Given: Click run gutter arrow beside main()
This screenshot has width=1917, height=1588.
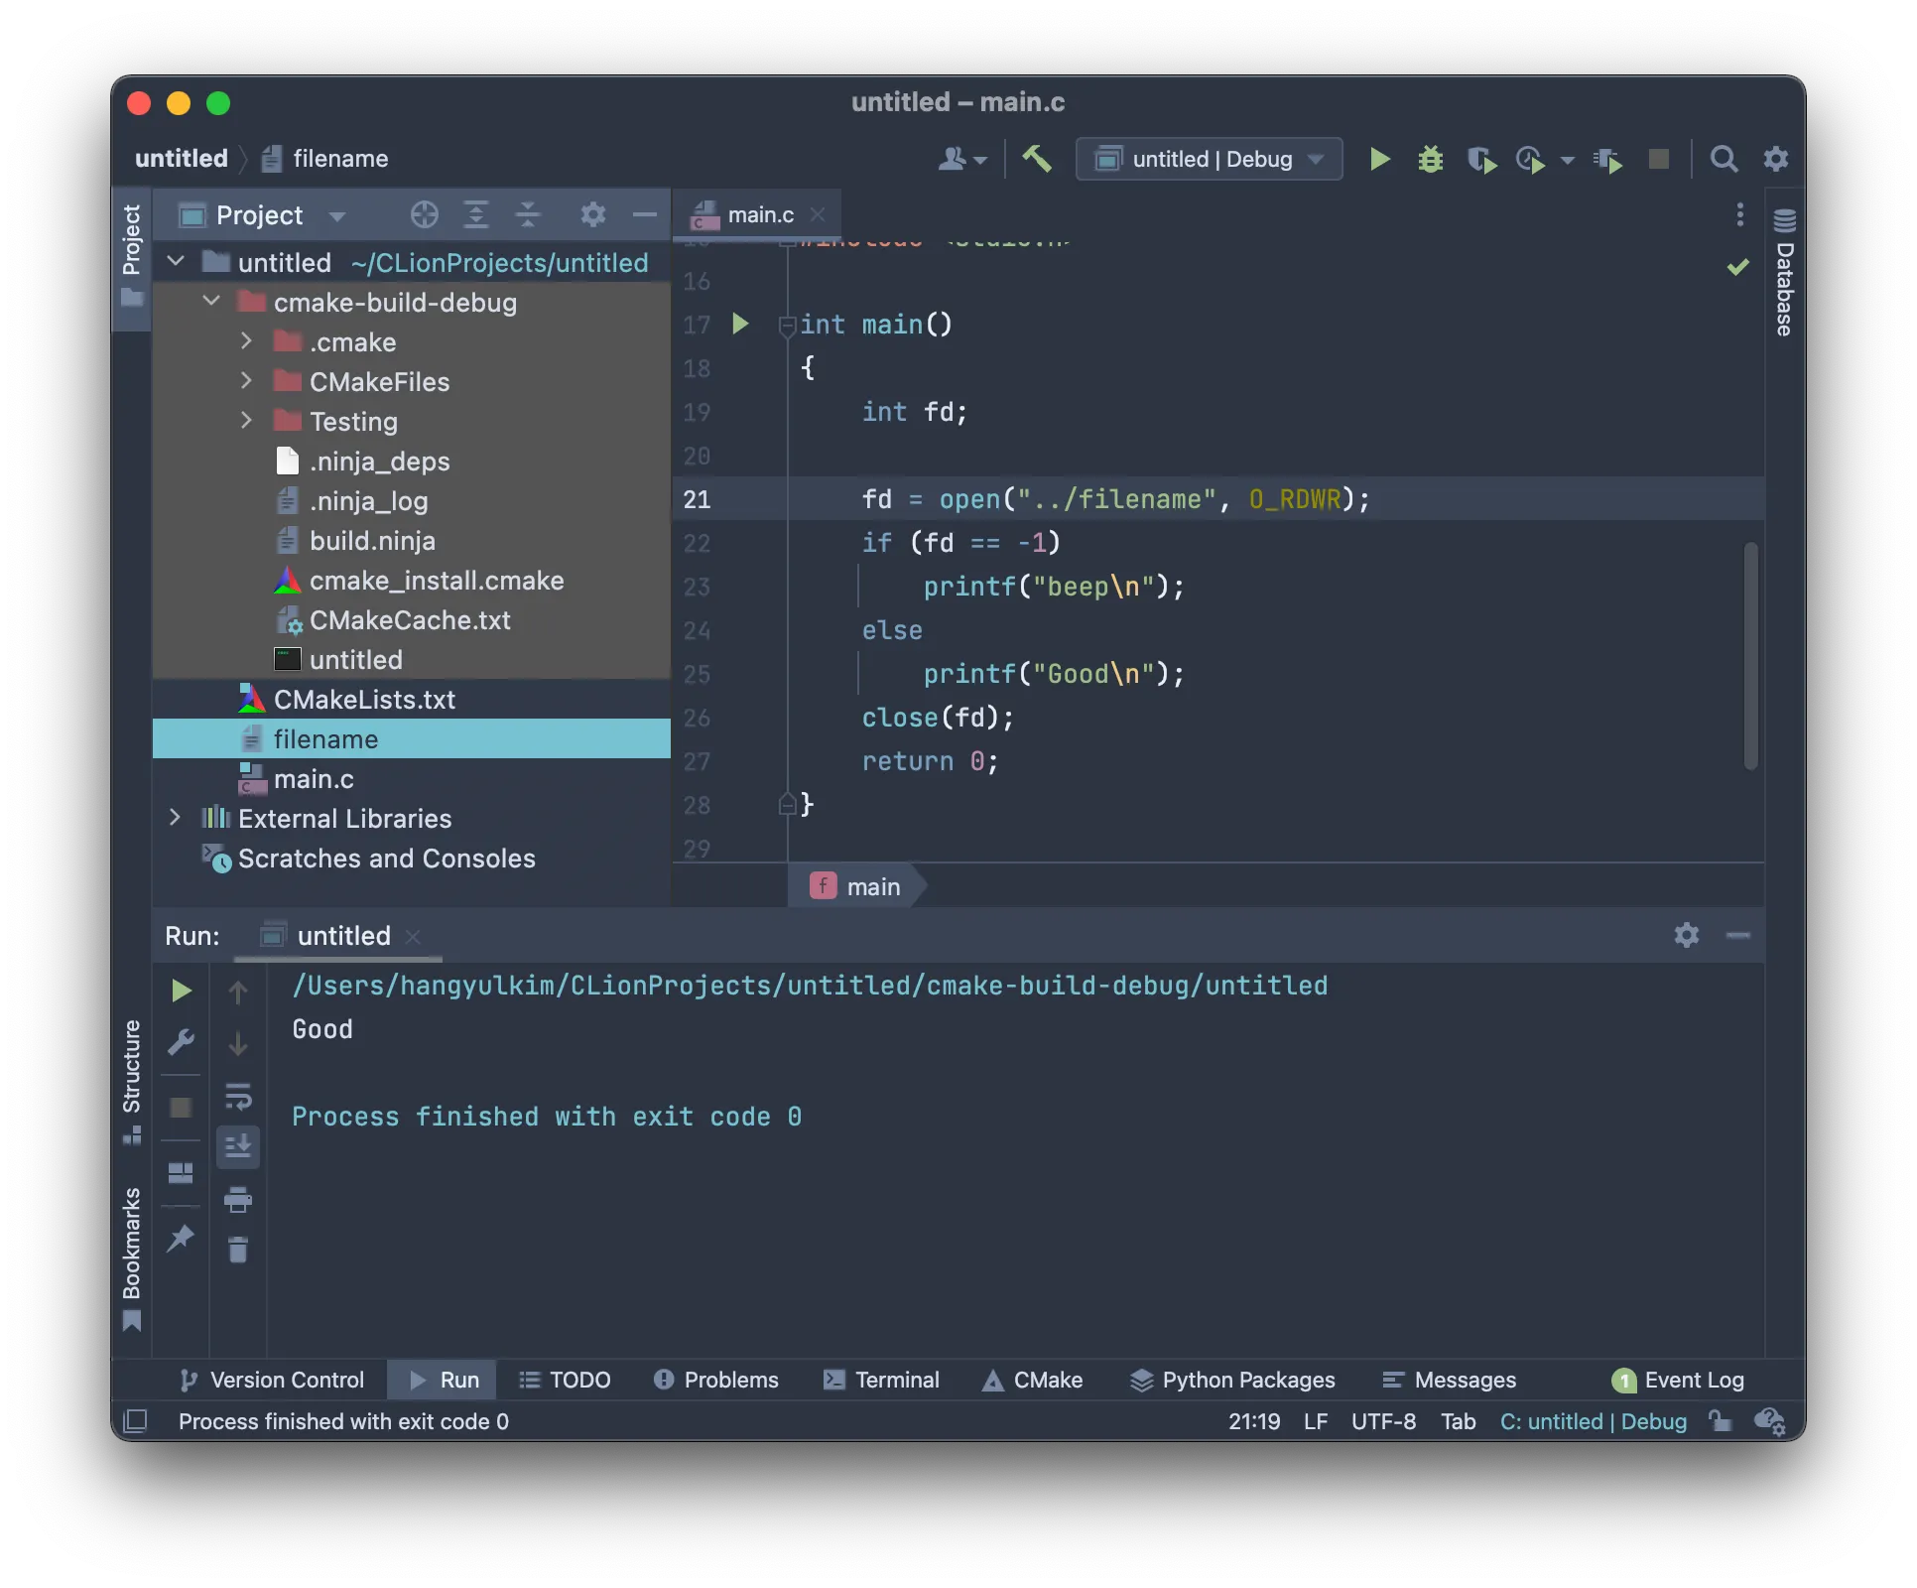Looking at the screenshot, I should point(740,324).
